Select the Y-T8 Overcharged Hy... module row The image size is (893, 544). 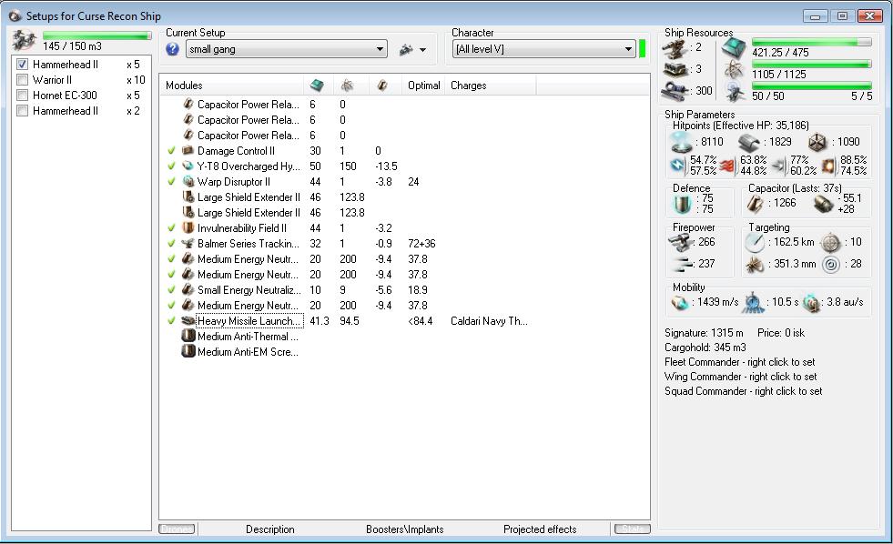point(404,166)
